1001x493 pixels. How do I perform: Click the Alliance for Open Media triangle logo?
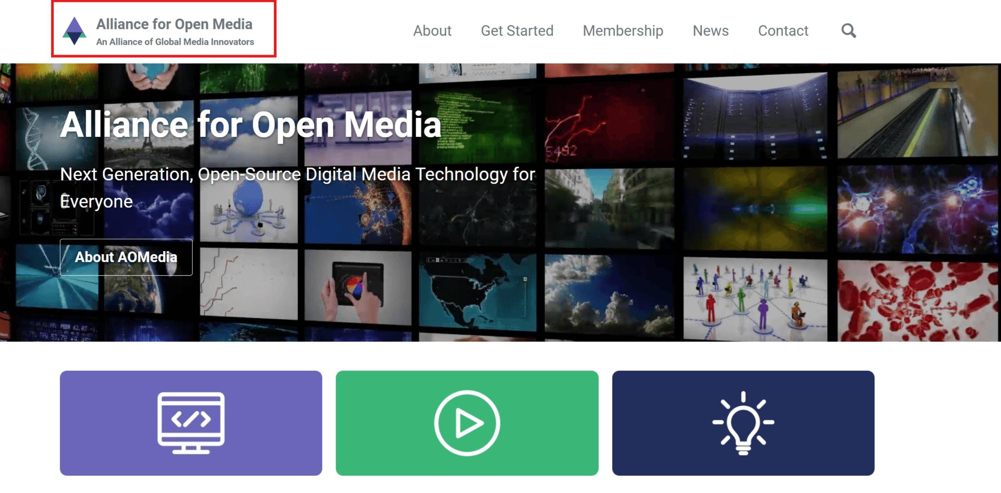74,31
